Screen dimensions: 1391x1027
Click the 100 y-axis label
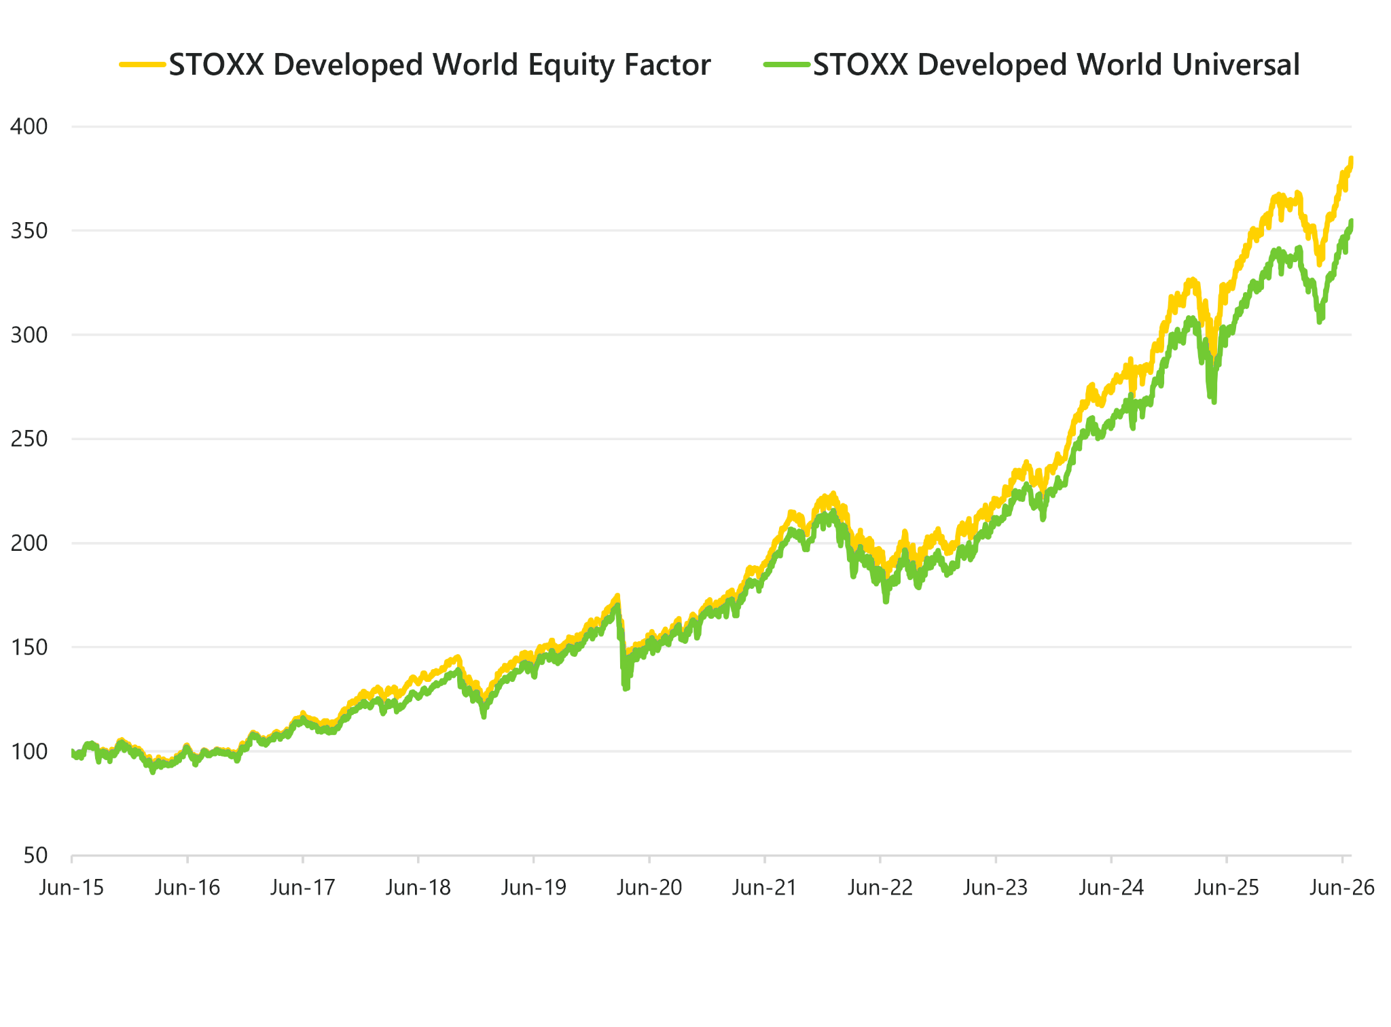pyautogui.click(x=29, y=751)
